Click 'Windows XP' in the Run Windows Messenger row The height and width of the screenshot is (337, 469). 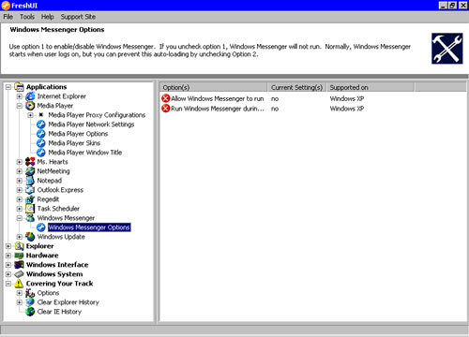347,109
